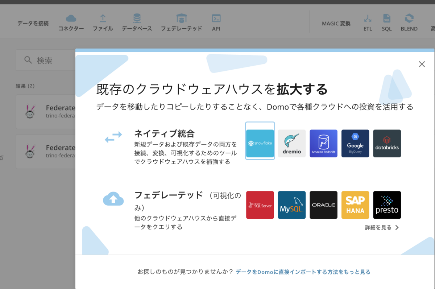Screen dimensions: 435x289
Task: Click the 詳細を見る link
Action: [x=382, y=228]
